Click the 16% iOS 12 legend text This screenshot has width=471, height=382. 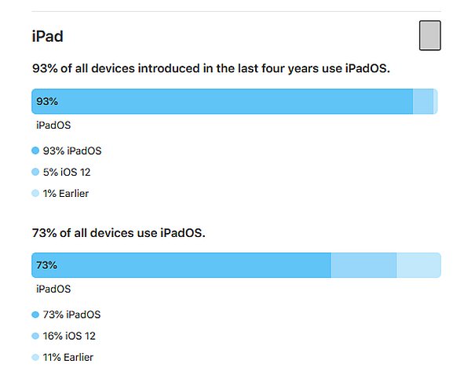tap(69, 336)
